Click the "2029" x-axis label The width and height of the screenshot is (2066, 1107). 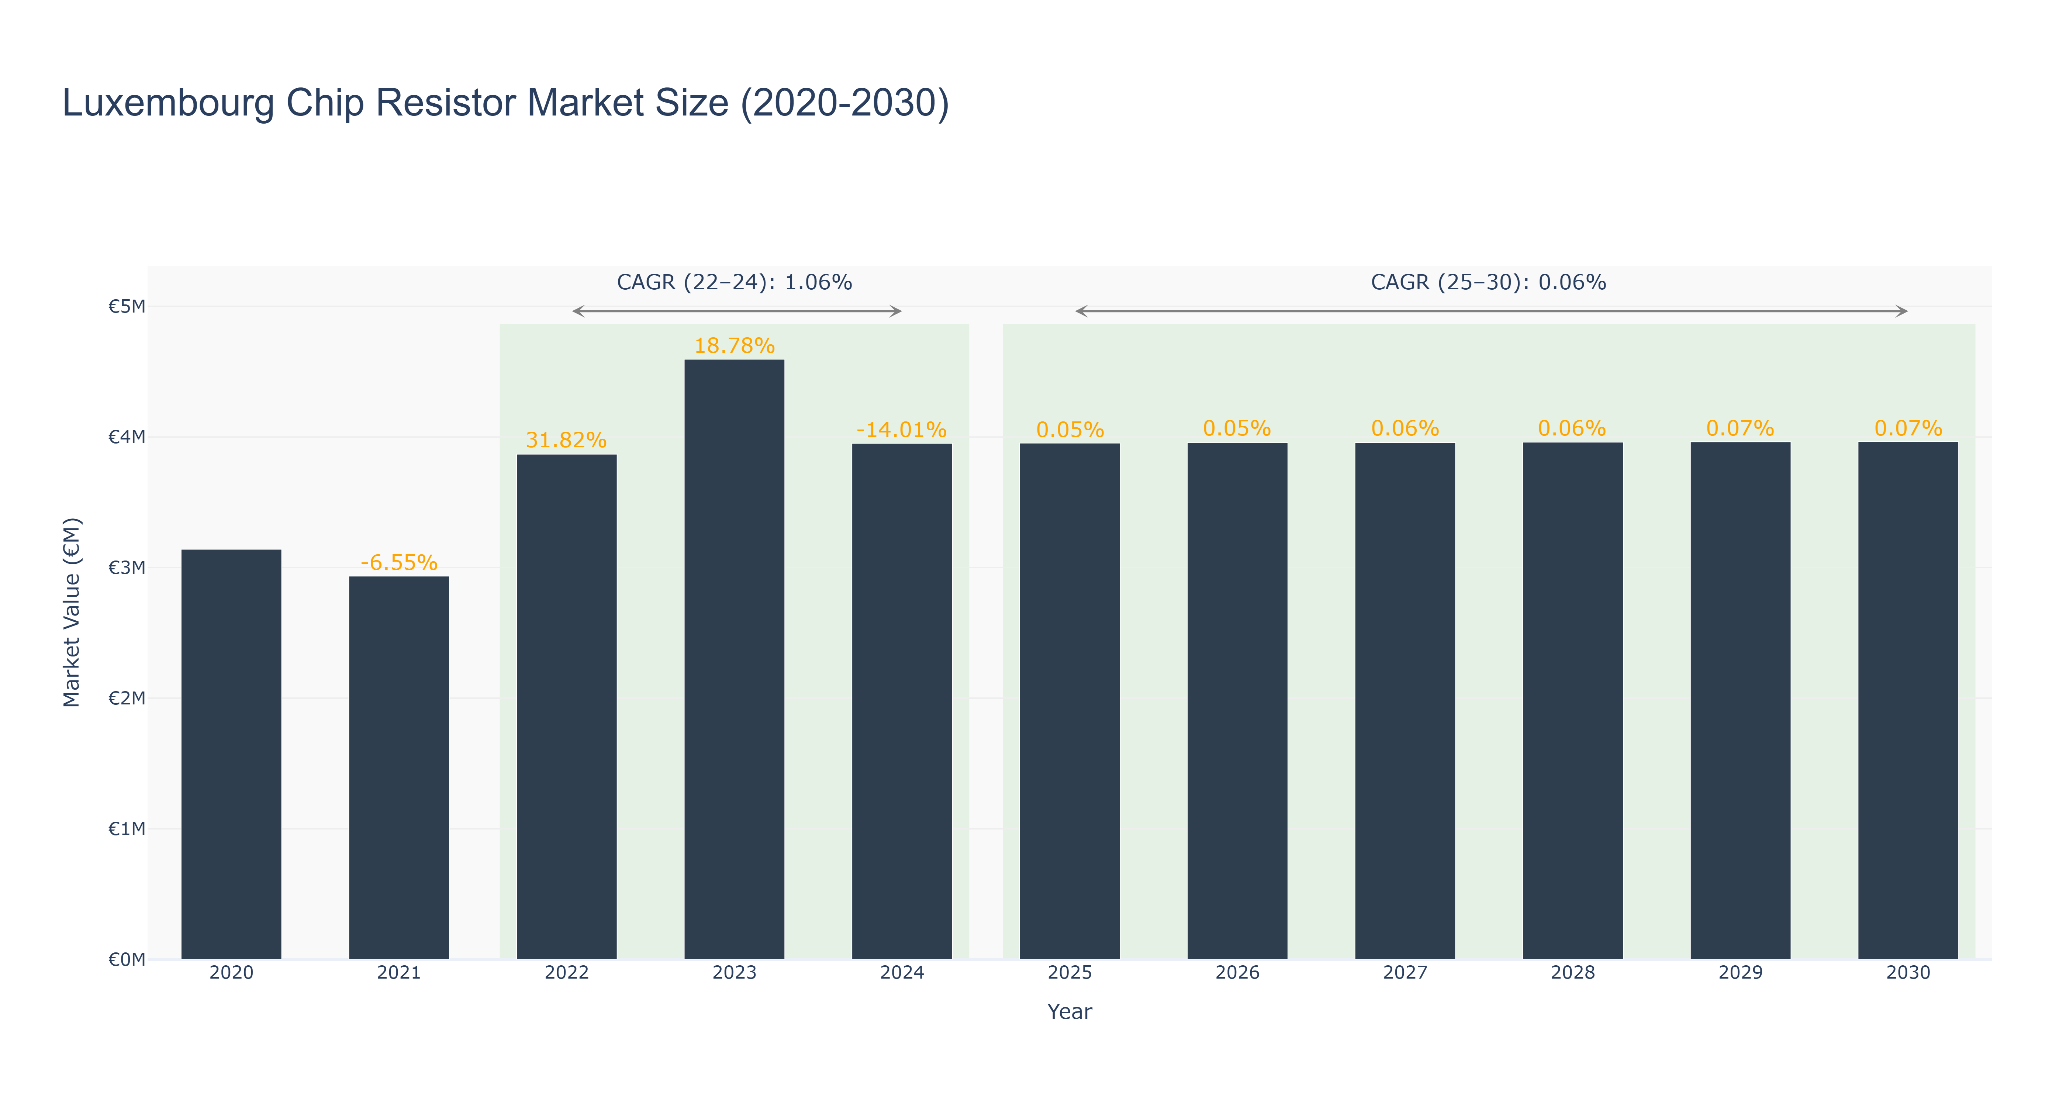pyautogui.click(x=1739, y=973)
